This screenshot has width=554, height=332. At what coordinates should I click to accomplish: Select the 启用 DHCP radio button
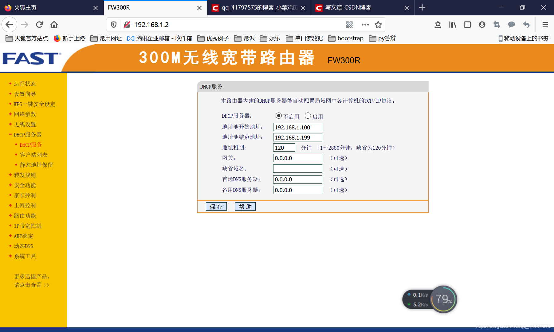308,116
